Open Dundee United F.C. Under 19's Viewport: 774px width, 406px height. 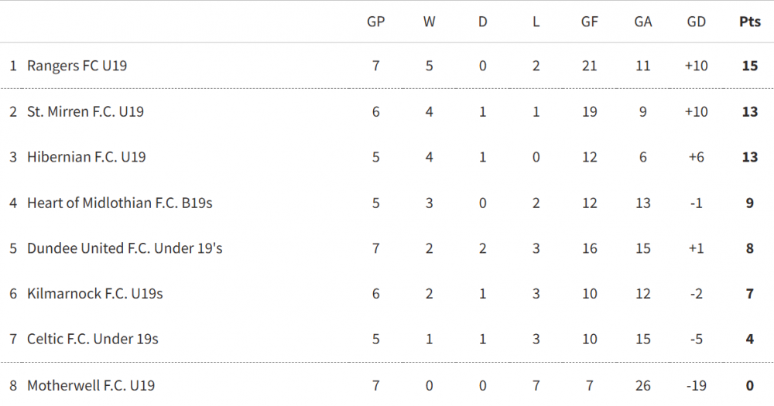point(125,248)
